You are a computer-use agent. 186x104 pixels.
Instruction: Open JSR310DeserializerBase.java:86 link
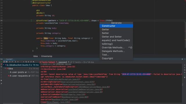[94, 87]
